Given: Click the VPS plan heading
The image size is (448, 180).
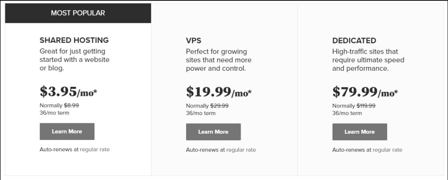Looking at the screenshot, I should (193, 40).
